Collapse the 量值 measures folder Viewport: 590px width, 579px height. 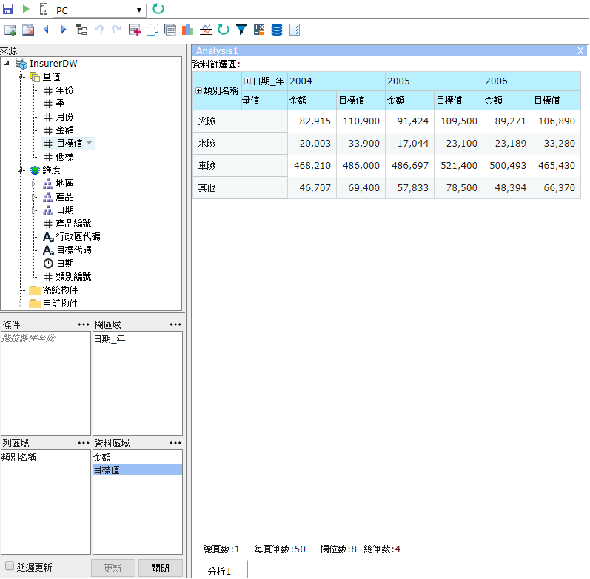tap(21, 77)
